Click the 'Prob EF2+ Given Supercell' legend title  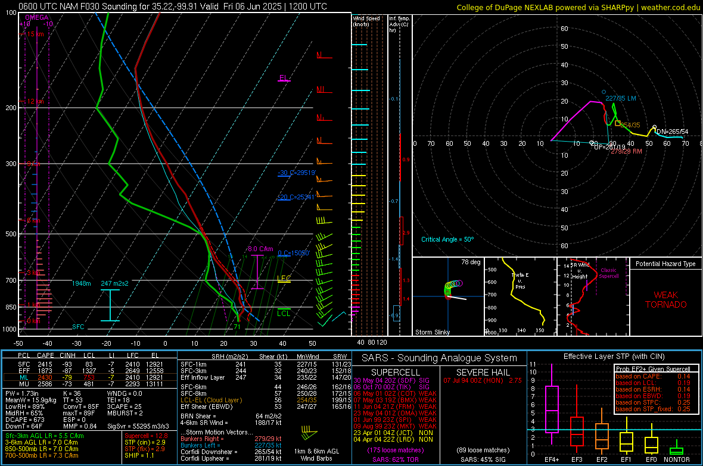pos(653,369)
